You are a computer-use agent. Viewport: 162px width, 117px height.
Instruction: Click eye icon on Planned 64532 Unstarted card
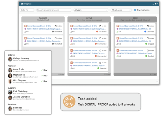pos(25,41)
